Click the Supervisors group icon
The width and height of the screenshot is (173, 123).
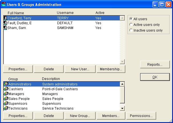click(6, 103)
